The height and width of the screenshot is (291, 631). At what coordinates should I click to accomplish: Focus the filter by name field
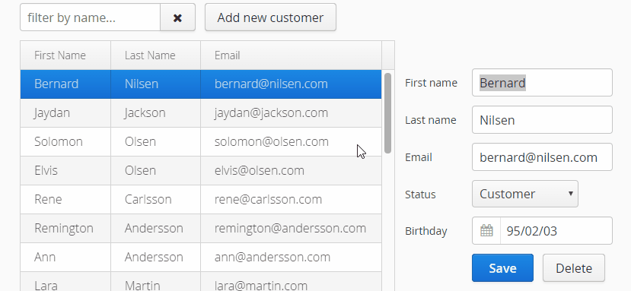click(90, 17)
